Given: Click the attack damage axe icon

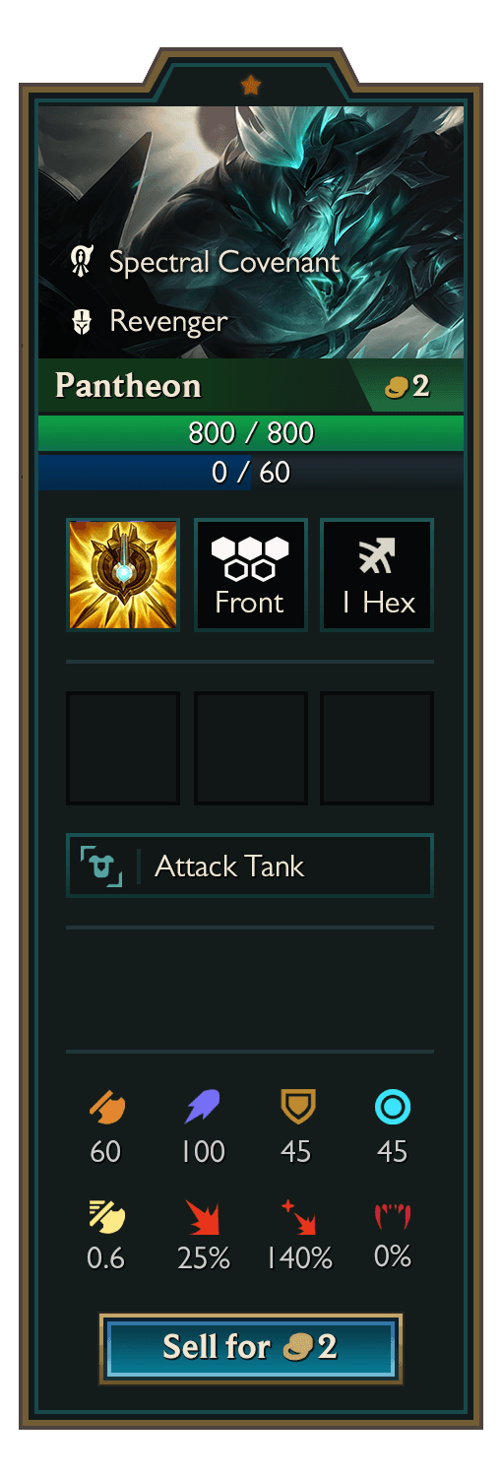Looking at the screenshot, I should pyautogui.click(x=107, y=1108).
